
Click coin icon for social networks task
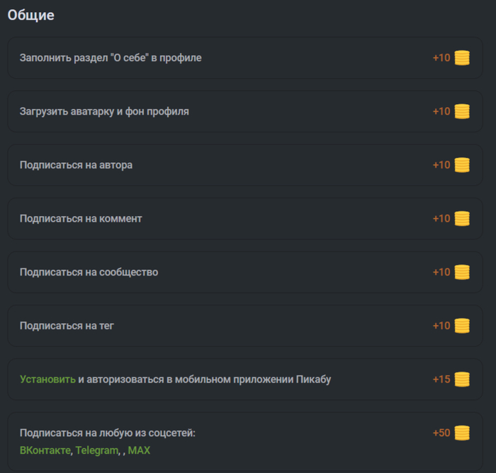click(x=462, y=433)
